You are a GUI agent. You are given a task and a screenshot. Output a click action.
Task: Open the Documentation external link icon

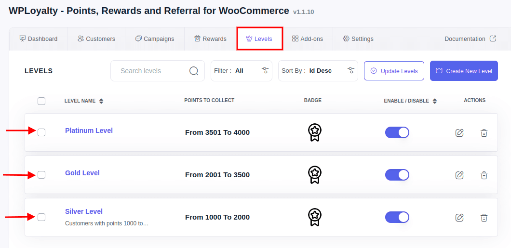tap(493, 39)
